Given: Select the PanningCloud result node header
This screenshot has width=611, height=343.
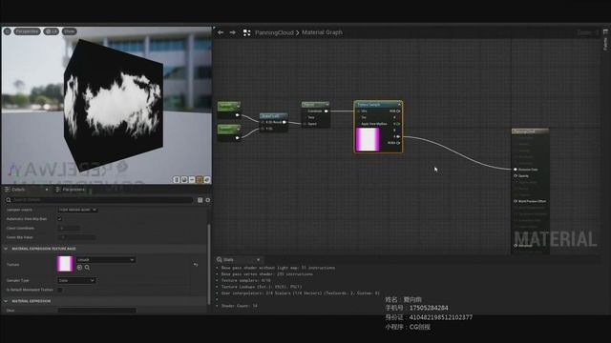Looking at the screenshot, I should coord(530,131).
